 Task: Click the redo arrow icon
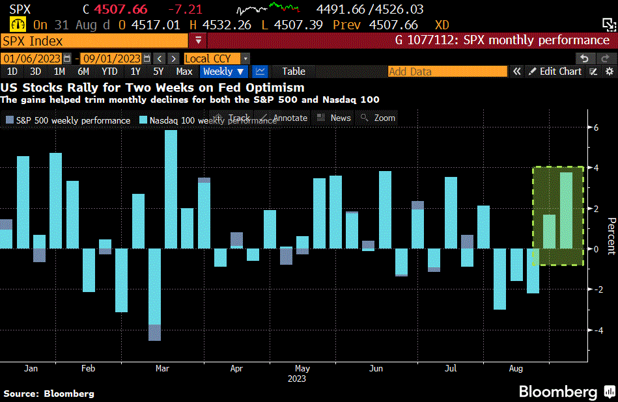pos(606,59)
